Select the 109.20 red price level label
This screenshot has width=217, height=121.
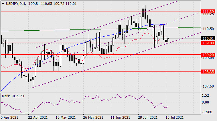[208, 55]
